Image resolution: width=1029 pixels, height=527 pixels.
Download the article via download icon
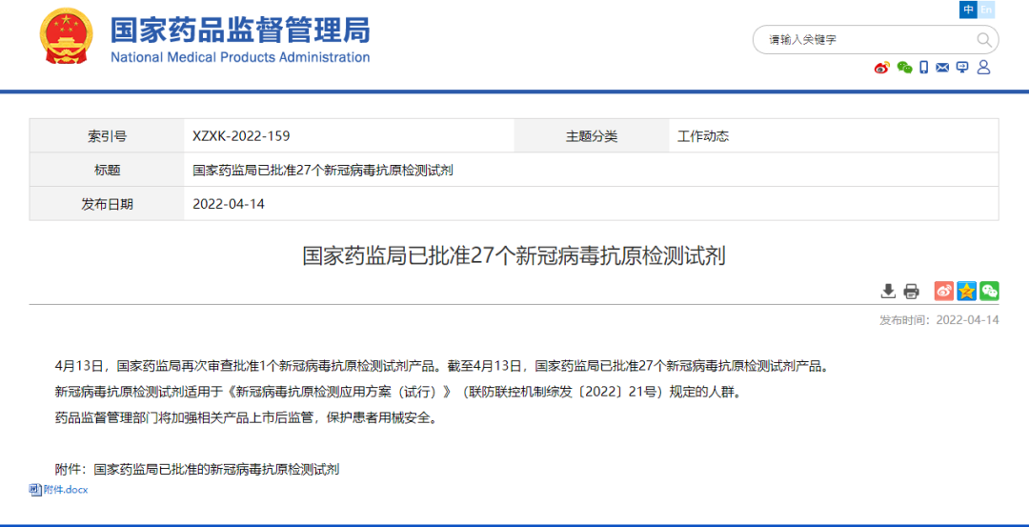[888, 291]
